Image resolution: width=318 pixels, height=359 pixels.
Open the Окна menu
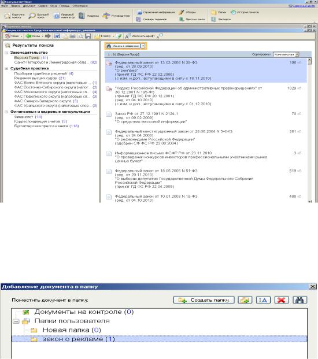[x=54, y=6]
